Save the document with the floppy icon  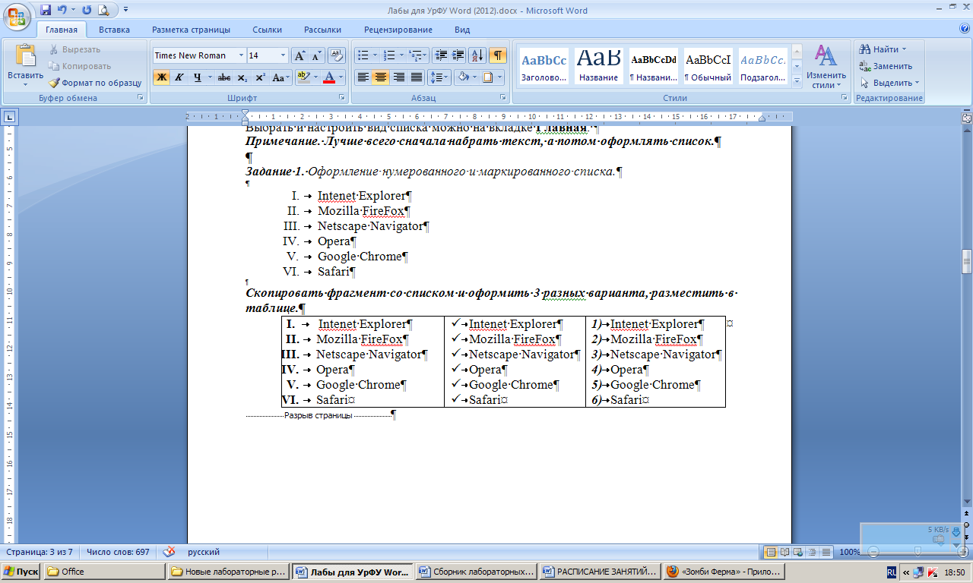point(45,10)
